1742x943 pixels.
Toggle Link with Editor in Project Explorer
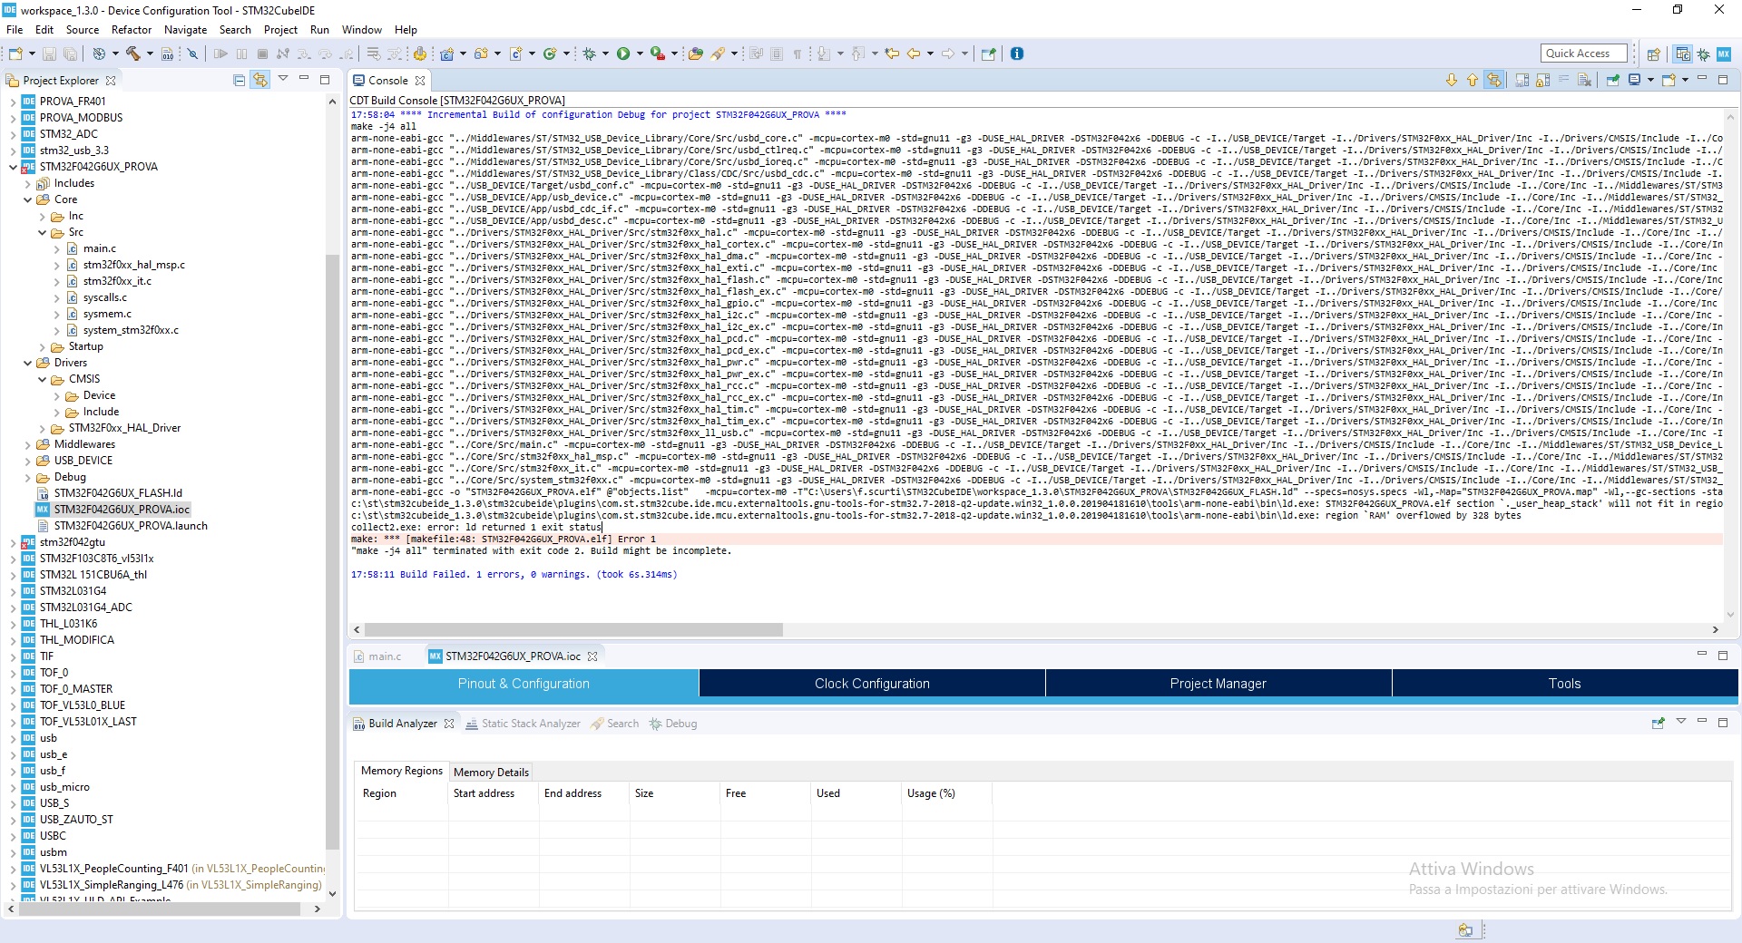click(x=260, y=80)
